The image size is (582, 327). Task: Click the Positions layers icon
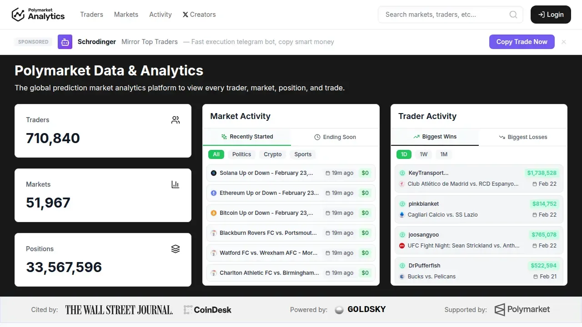(176, 249)
